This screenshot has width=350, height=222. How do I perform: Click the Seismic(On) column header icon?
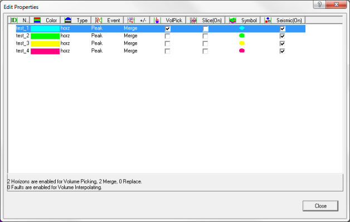tap(268, 20)
